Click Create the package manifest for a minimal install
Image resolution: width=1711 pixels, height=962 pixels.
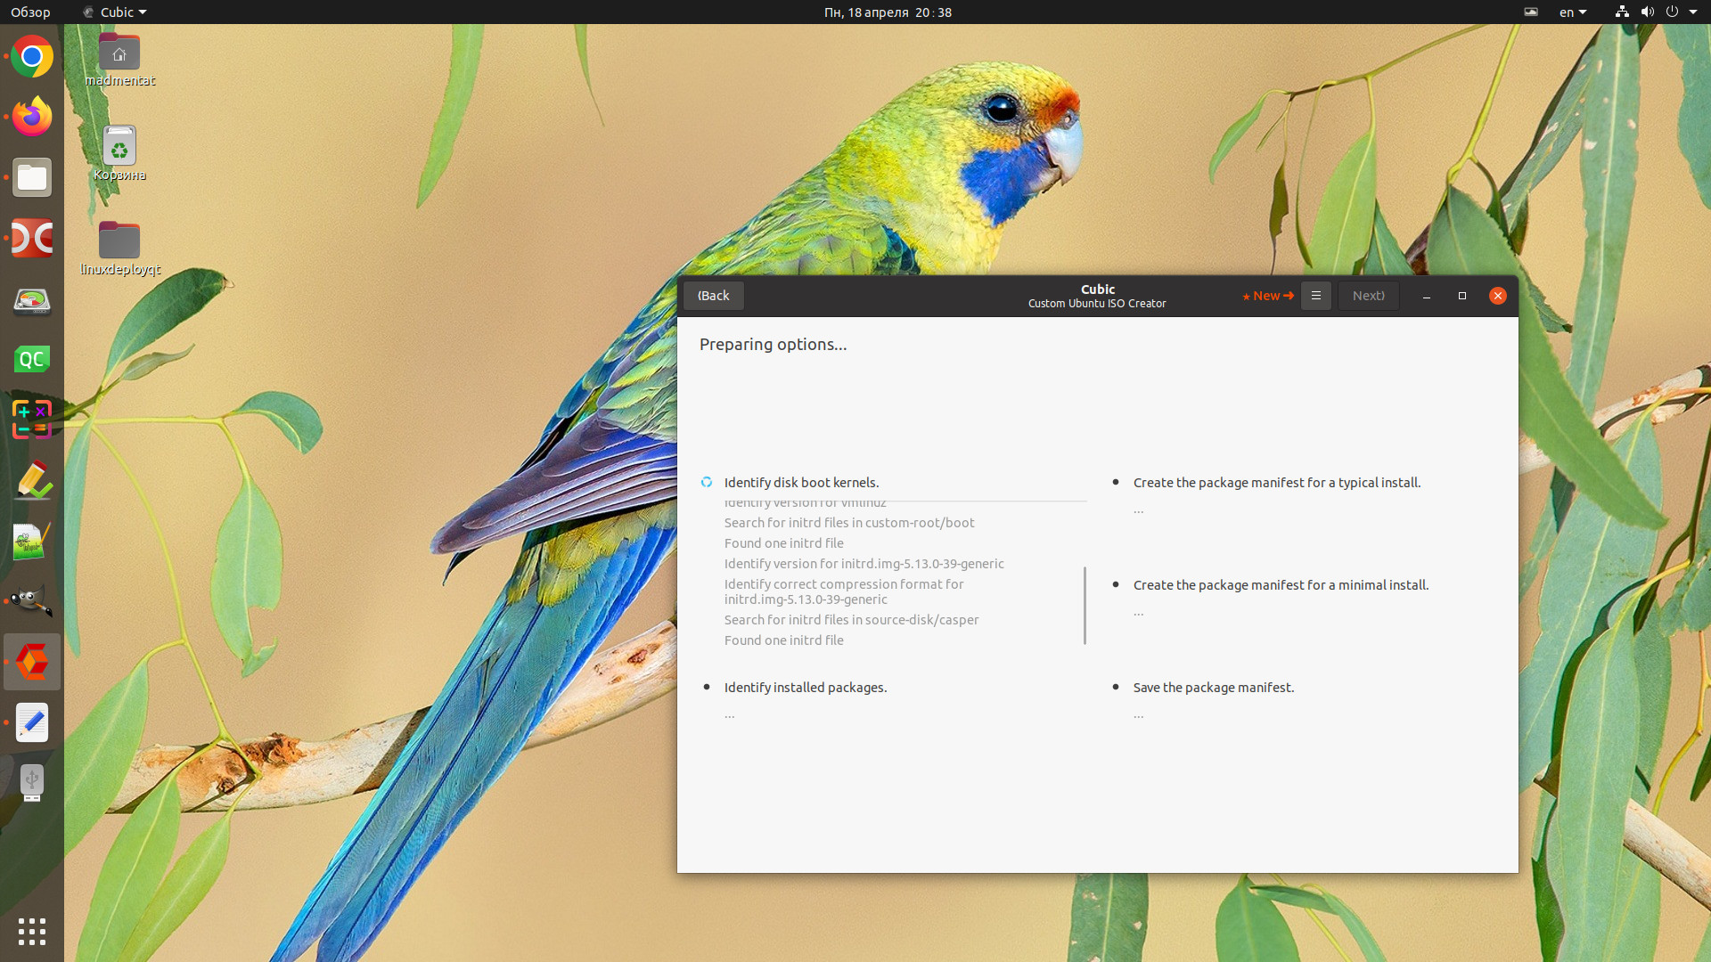(x=1281, y=584)
